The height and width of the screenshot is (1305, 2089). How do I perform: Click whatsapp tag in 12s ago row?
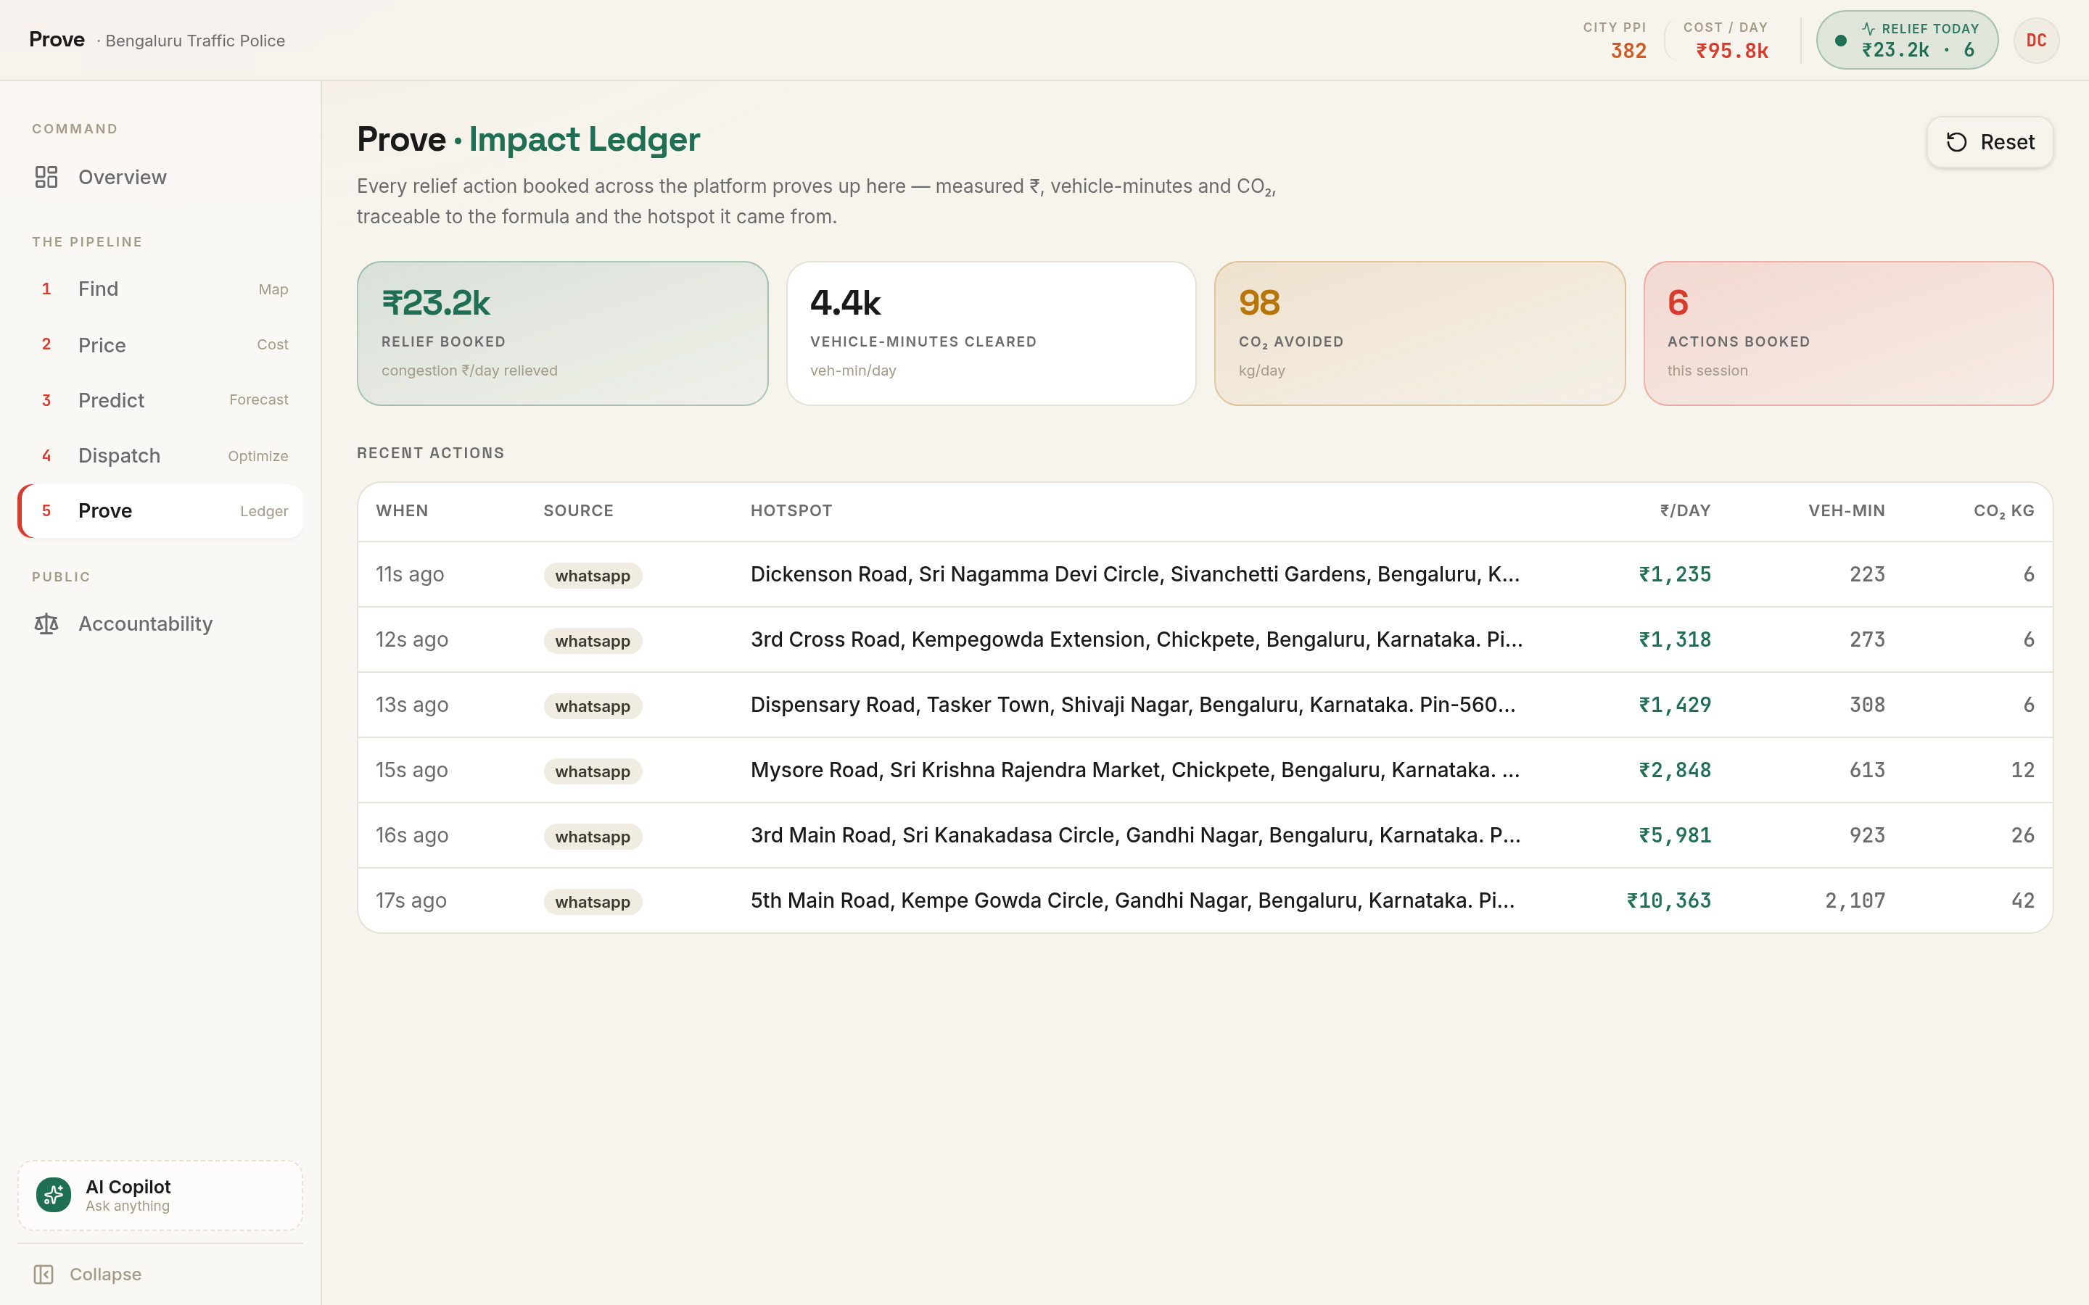593,642
